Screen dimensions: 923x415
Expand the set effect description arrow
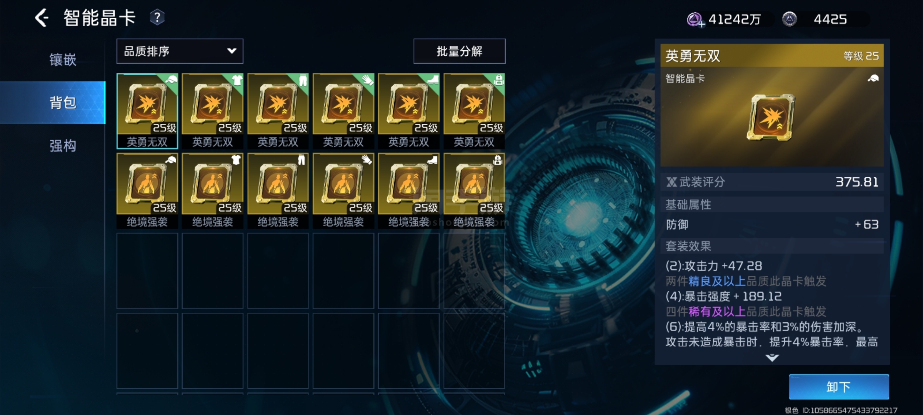(772, 358)
